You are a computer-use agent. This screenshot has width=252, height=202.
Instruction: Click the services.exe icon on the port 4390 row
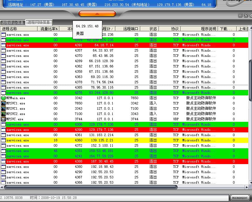pos(3,130)
